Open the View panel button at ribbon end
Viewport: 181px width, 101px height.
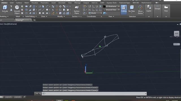(x=166, y=9)
